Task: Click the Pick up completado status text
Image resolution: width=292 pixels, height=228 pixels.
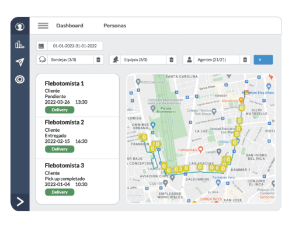Action: pyautogui.click(x=65, y=179)
